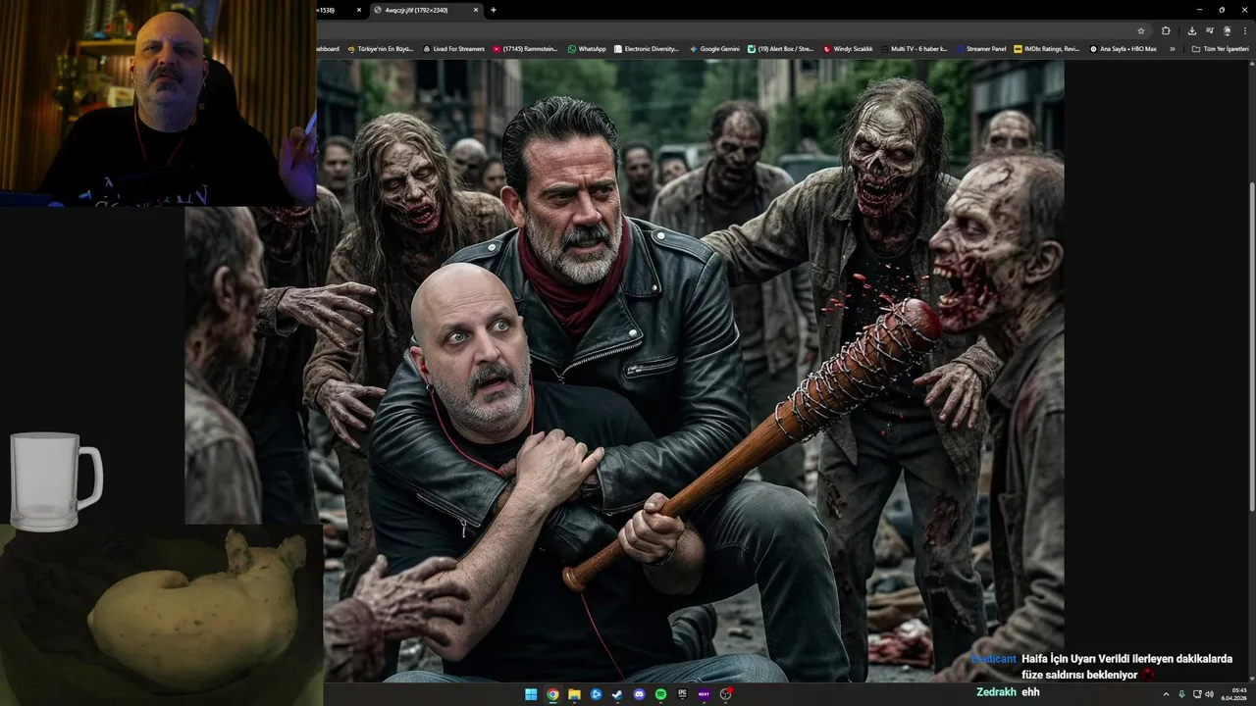
Task: Open the Google Gemini bookmark
Action: (x=714, y=48)
